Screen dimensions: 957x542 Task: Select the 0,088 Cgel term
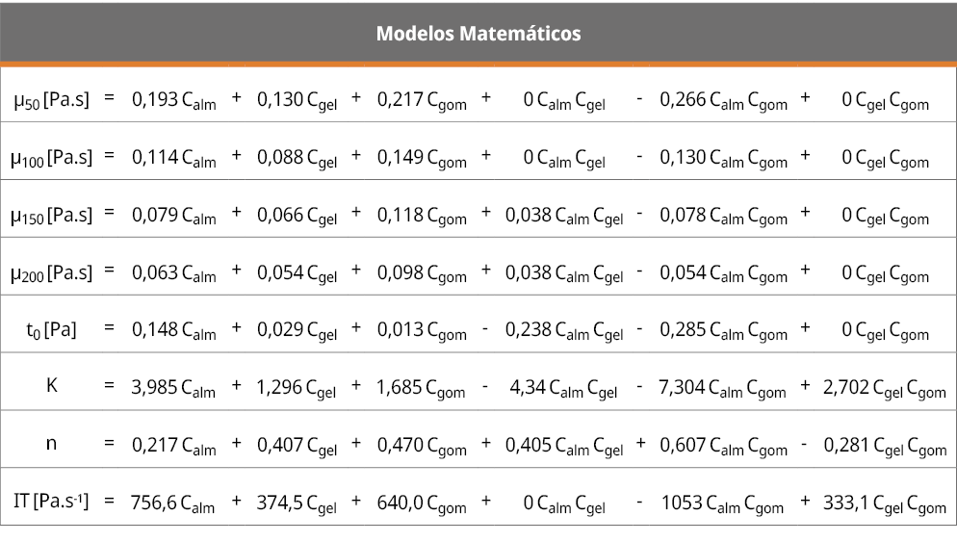pyautogui.click(x=297, y=158)
